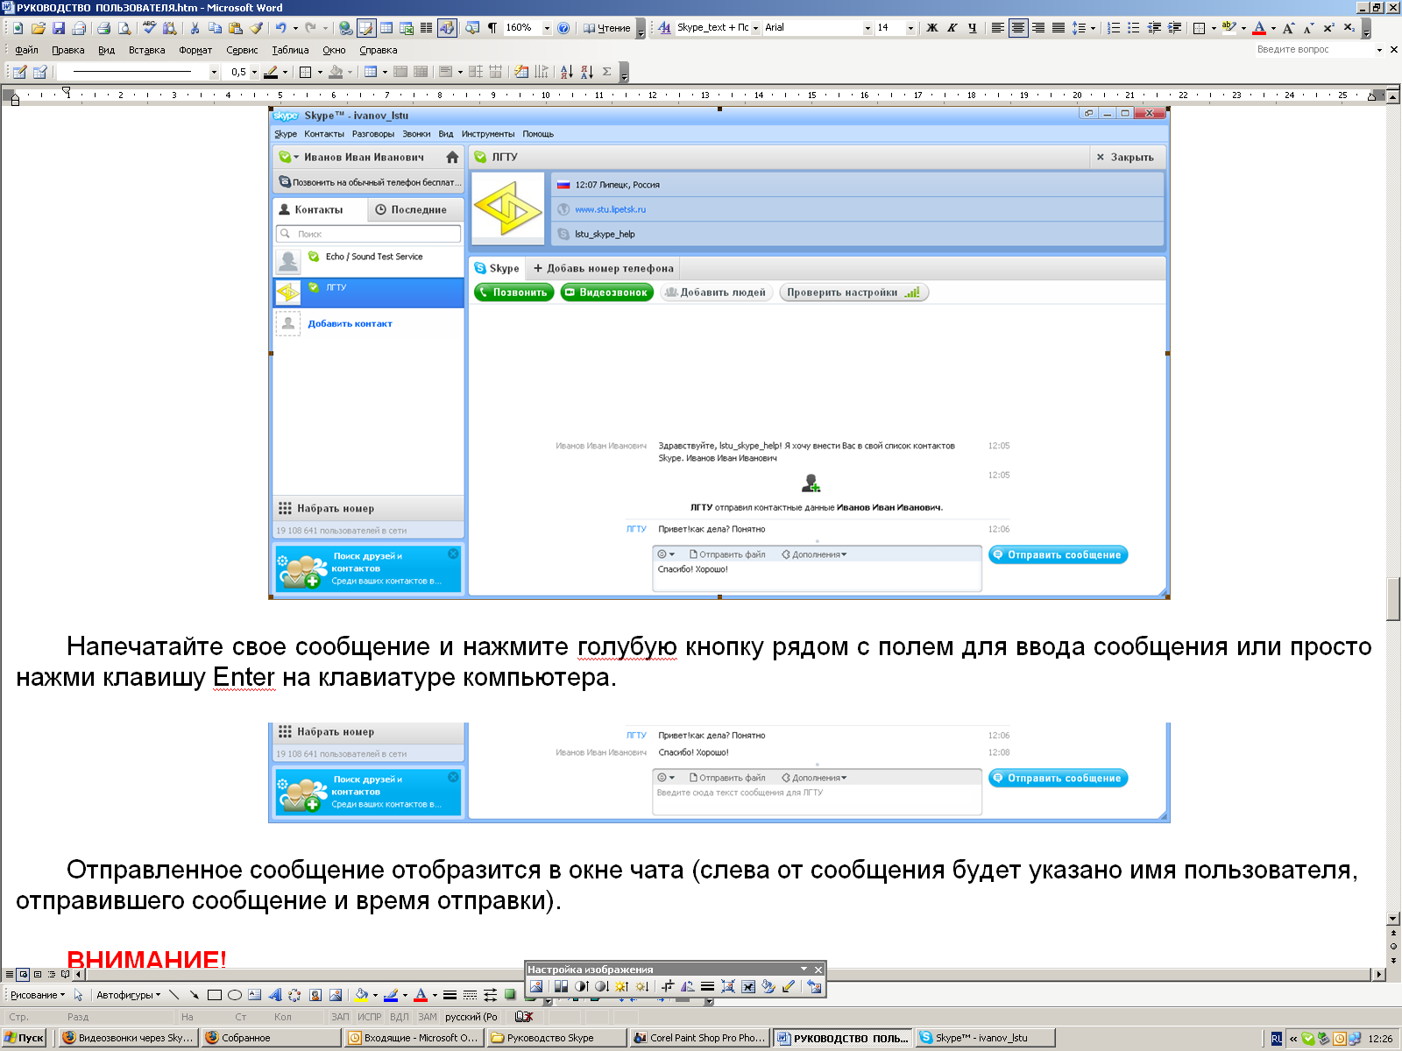Toggle Italic (К) formatting
Screen dimensions: 1402x1051
click(952, 28)
